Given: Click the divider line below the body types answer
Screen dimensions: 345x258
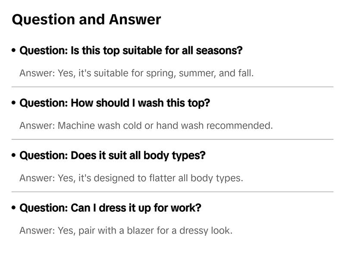Looking at the screenshot, I should [x=172, y=192].
